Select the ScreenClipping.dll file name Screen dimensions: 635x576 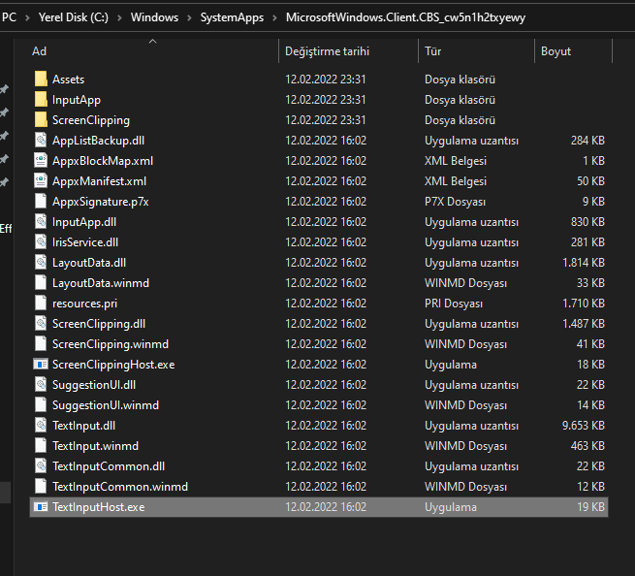tap(99, 324)
